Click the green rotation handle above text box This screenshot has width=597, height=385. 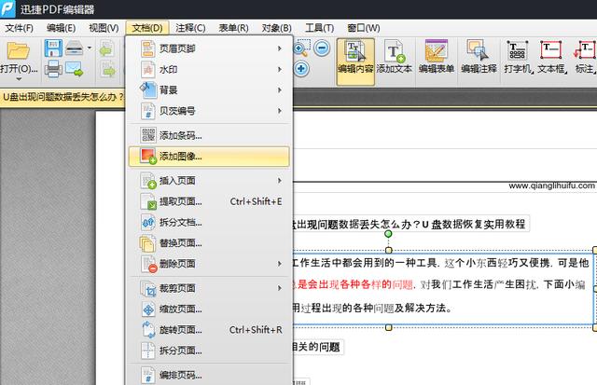388,234
